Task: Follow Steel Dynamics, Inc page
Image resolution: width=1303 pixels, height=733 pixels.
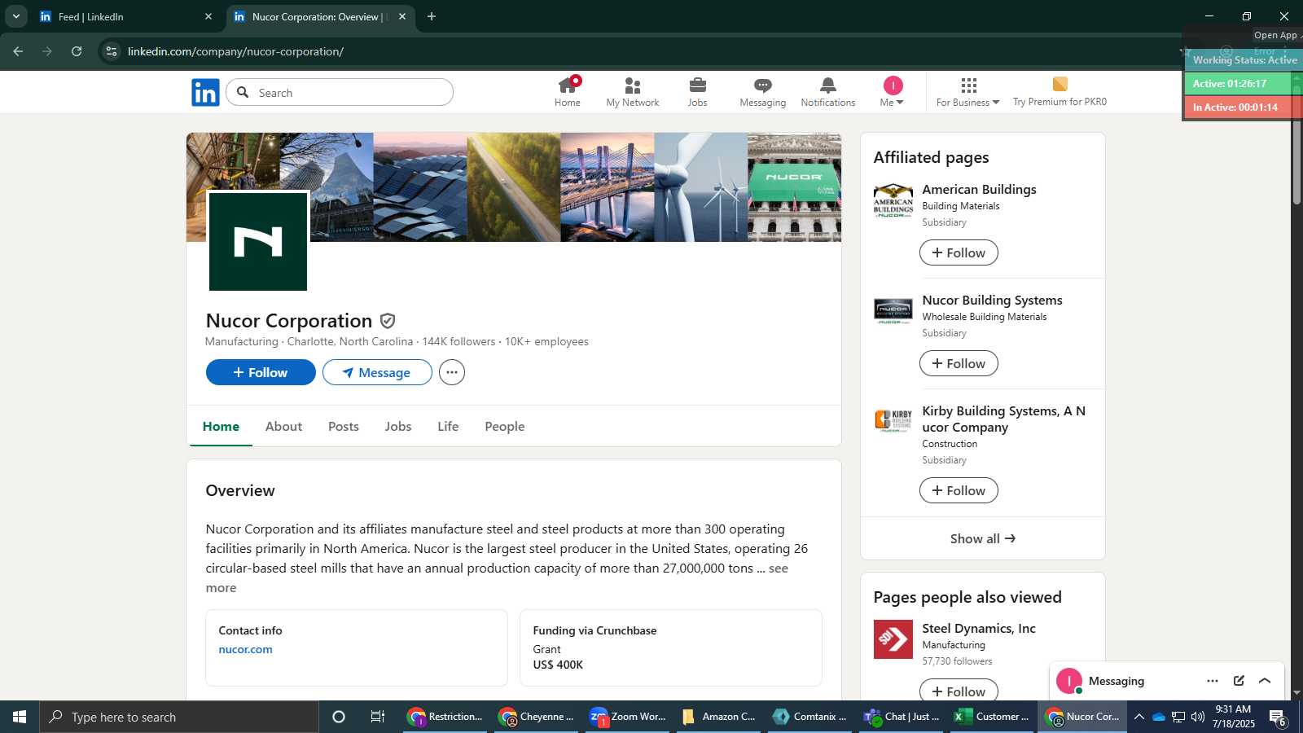Action: click(959, 691)
